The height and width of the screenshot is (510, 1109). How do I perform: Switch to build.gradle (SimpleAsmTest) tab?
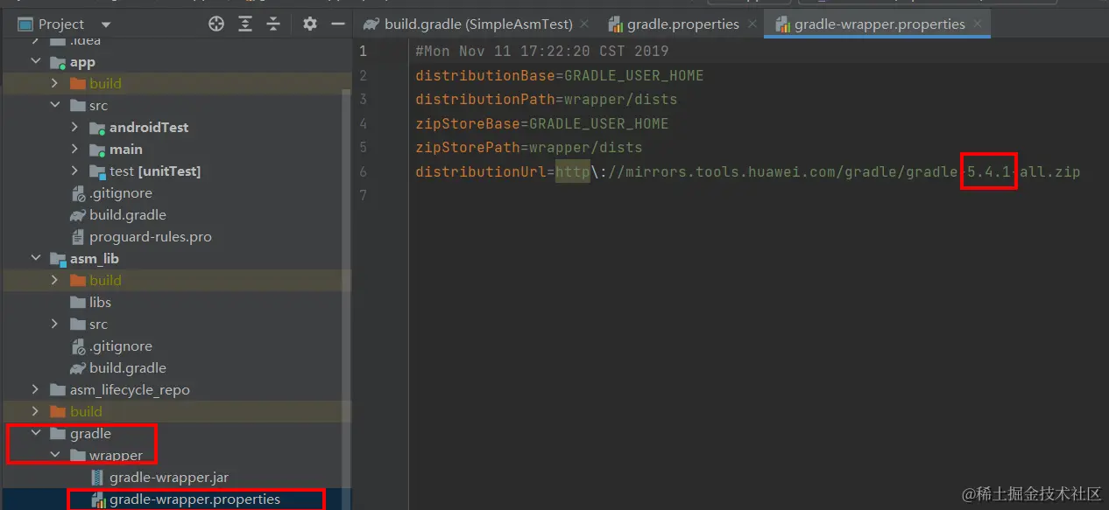tap(478, 24)
